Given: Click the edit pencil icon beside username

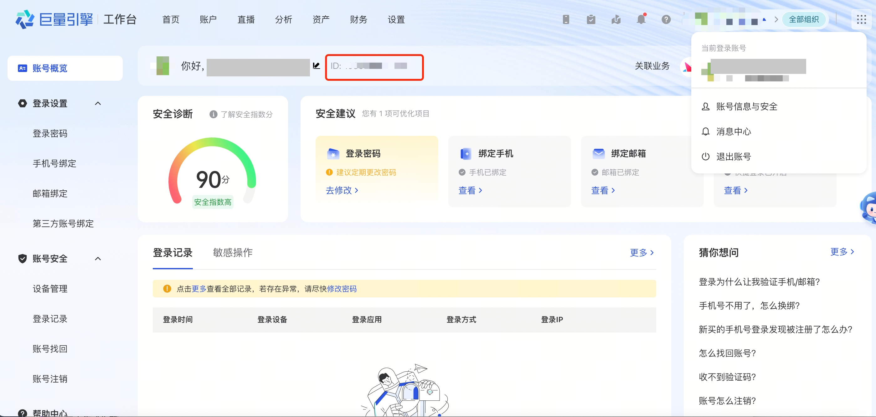Looking at the screenshot, I should click(316, 66).
